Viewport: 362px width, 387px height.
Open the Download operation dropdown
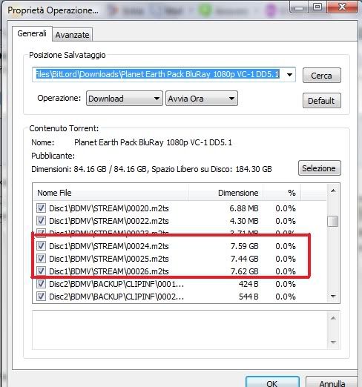point(125,99)
